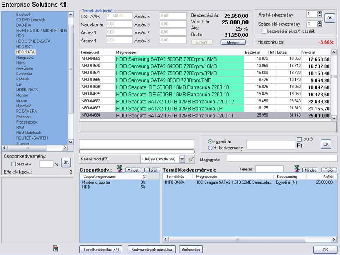Tick the 'besz.ár +' checkbox
The image size is (340, 255).
click(x=14, y=164)
